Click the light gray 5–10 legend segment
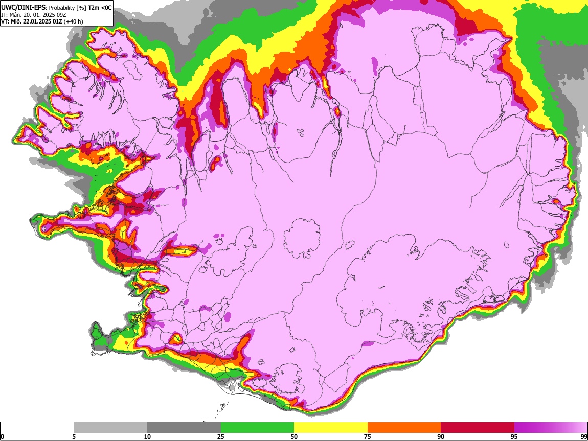Viewport: 588px width, 441px height. click(x=110, y=428)
